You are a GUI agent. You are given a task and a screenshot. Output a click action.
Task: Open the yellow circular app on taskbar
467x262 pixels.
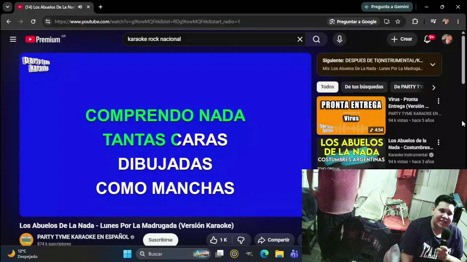pyautogui.click(x=234, y=254)
